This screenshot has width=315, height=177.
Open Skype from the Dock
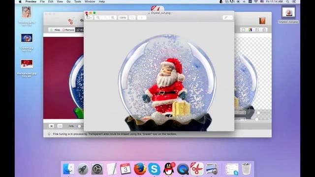(154, 169)
